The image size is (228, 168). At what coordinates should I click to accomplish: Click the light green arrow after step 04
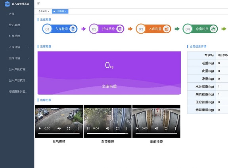tap(224, 29)
